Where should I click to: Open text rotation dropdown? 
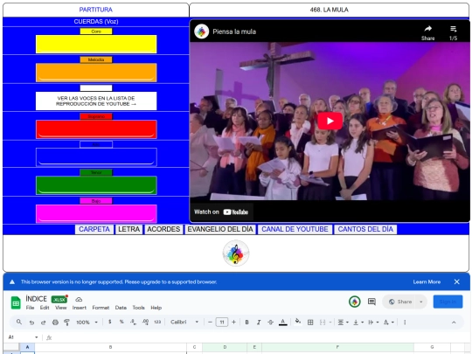click(389, 322)
